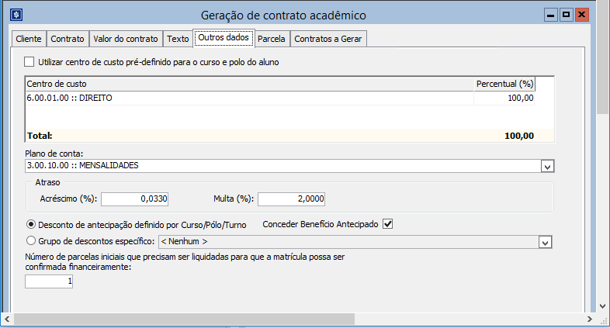Viewport: 610px width, 328px height.
Task: Click the Multa (%) field
Action: (x=291, y=199)
